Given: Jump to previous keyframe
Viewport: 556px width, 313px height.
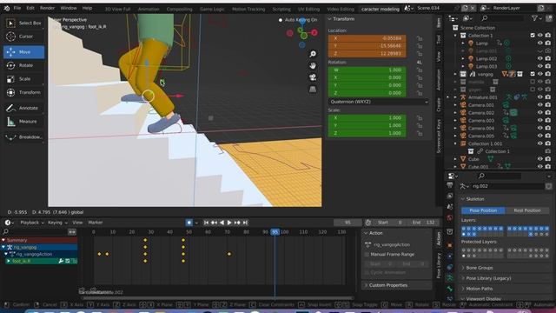Looking at the screenshot, I should coord(215,223).
